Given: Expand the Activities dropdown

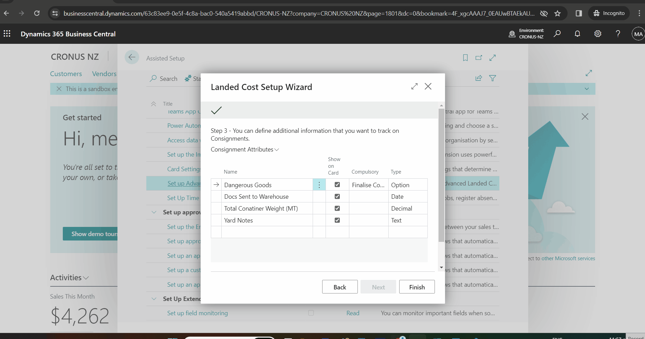Looking at the screenshot, I should (70, 278).
